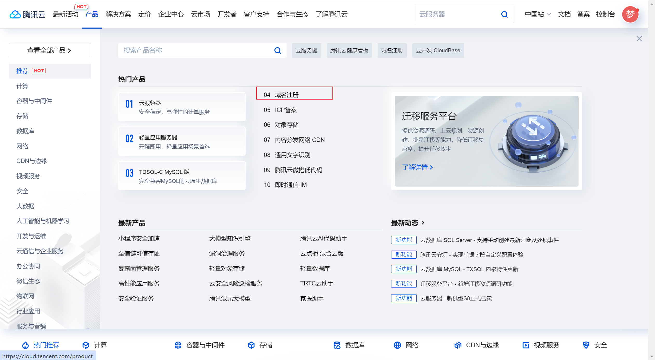Screen dimensions: 655x360
Task: Click the 云服务器 quick tag
Action: [x=307, y=50]
